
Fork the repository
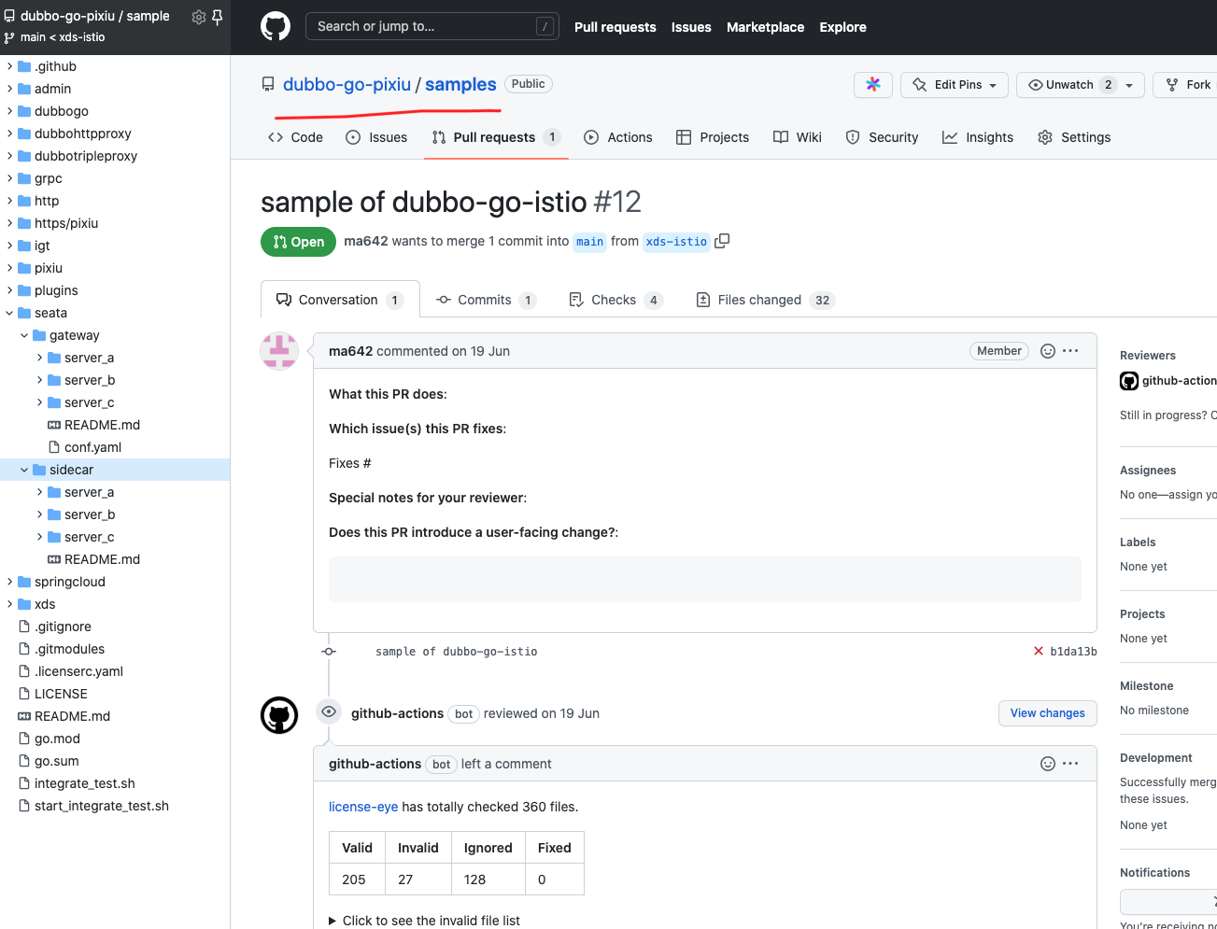pos(1188,84)
